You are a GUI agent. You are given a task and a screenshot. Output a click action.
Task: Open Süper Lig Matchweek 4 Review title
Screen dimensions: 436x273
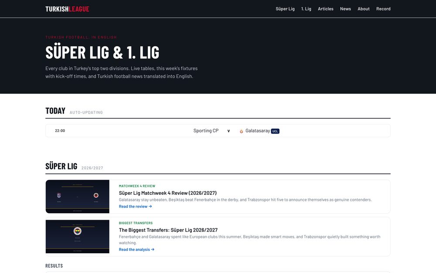[168, 193]
